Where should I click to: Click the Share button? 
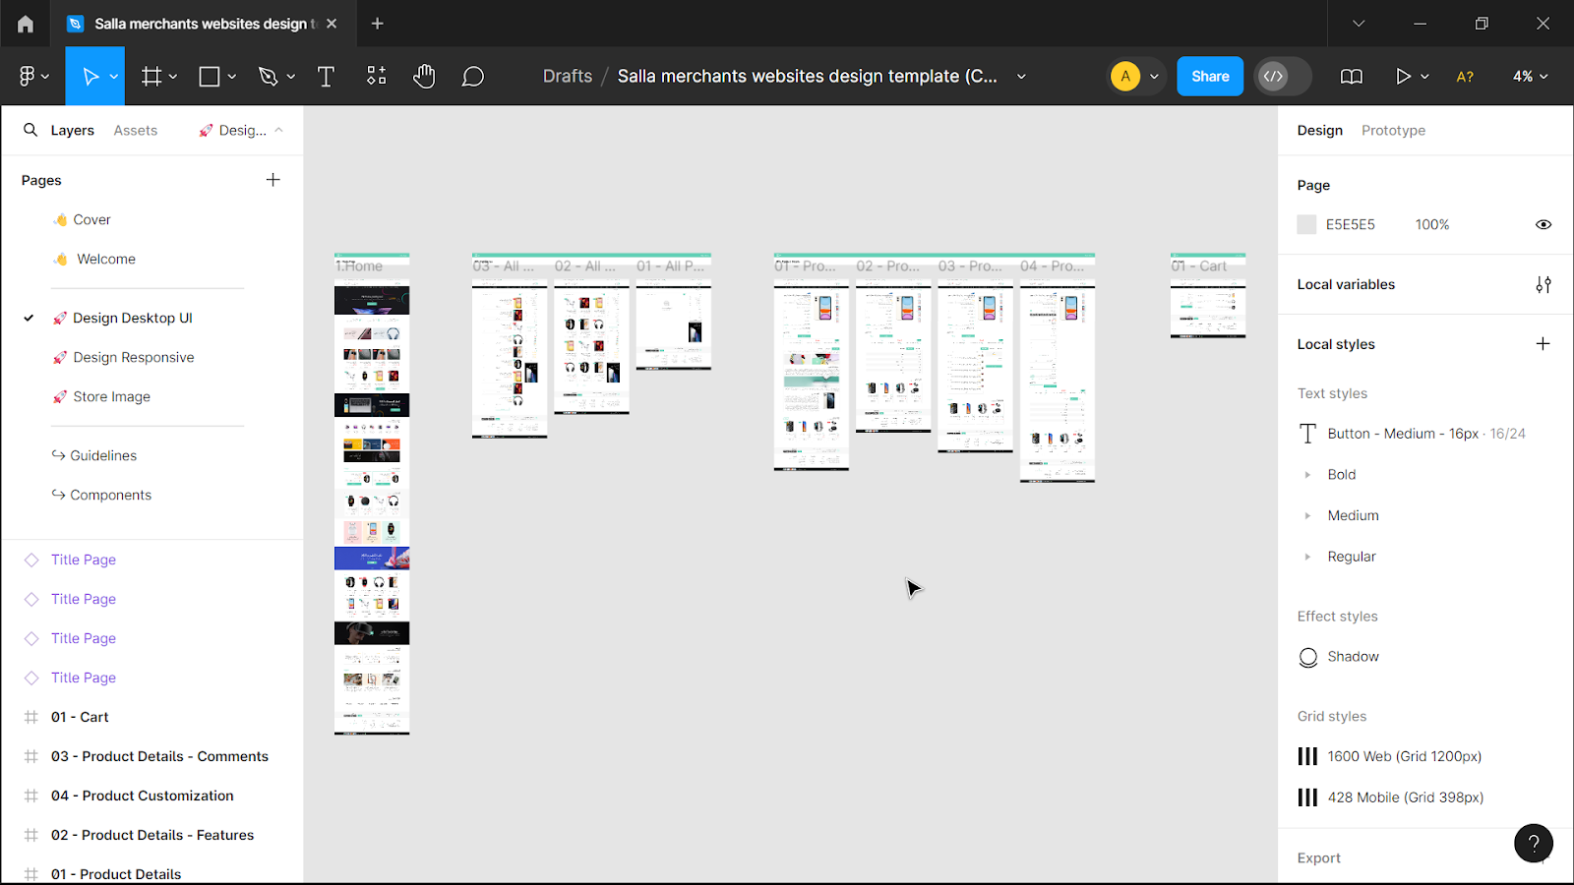coord(1209,76)
